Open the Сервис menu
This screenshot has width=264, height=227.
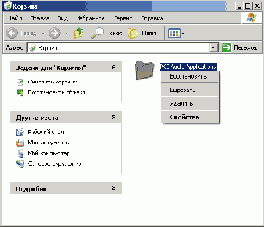(x=122, y=18)
